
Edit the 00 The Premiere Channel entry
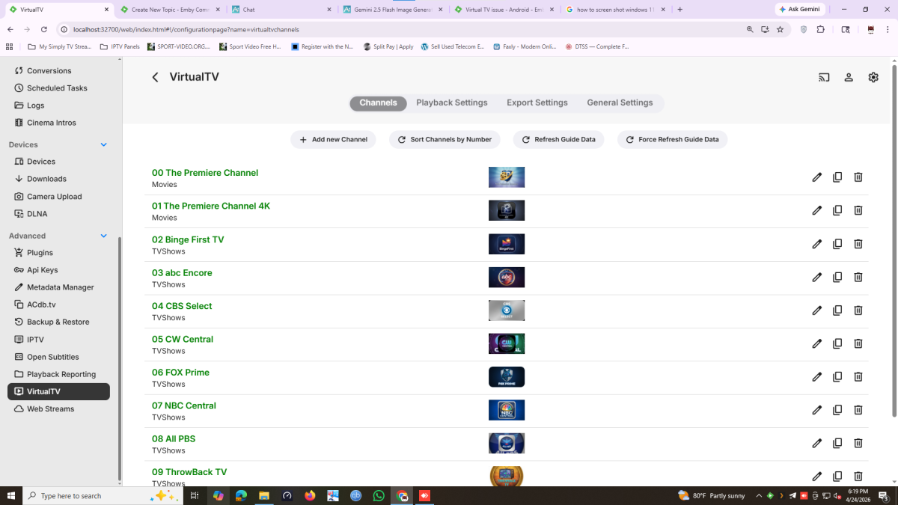816,177
